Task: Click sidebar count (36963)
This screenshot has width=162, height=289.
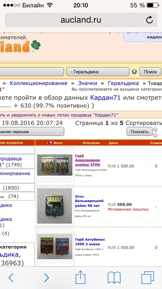Action: (x=12, y=263)
